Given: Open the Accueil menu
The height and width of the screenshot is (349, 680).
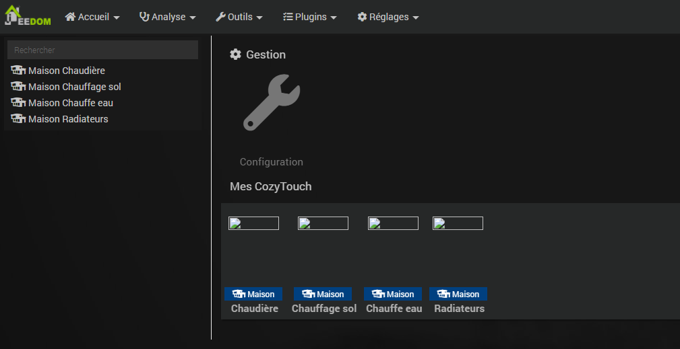Looking at the screenshot, I should click(x=92, y=17).
